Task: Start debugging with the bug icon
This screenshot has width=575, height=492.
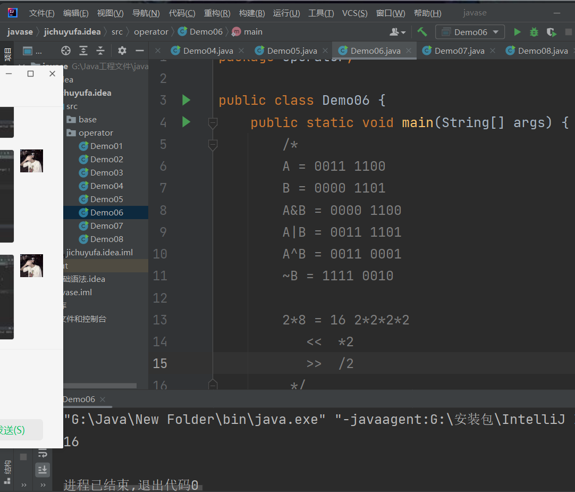Action: click(x=534, y=32)
